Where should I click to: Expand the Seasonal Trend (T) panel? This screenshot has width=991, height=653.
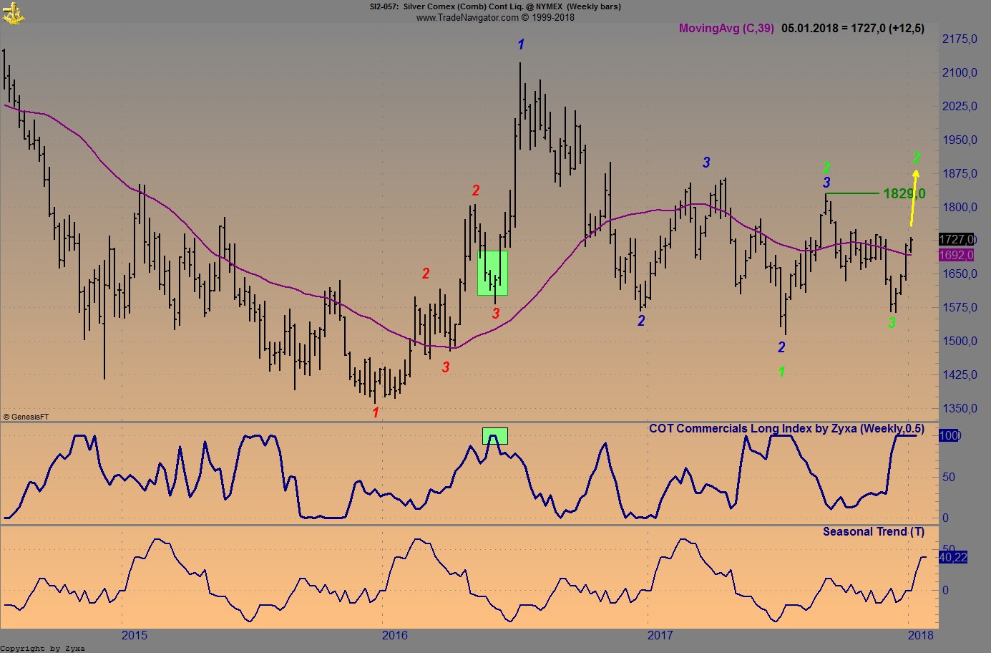[x=873, y=532]
